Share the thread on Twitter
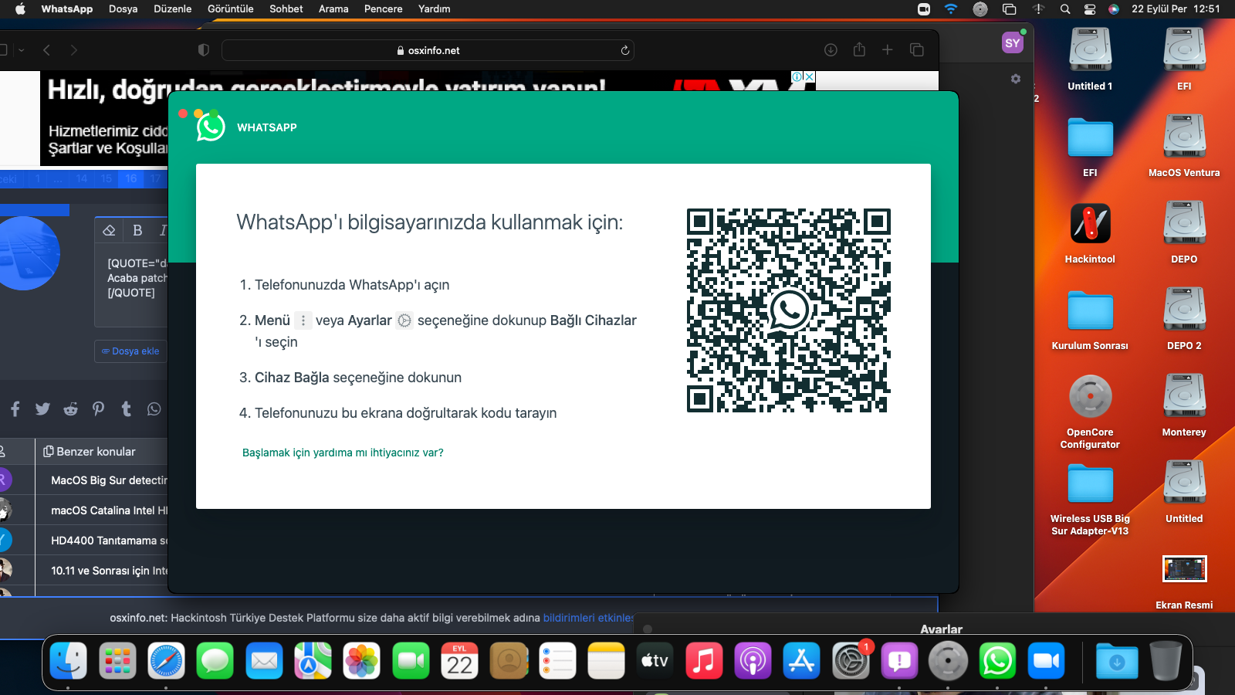Image resolution: width=1235 pixels, height=695 pixels. click(x=42, y=409)
